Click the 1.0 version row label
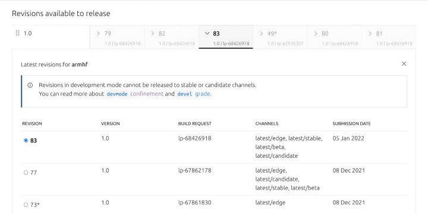The image size is (428, 214). tap(27, 33)
